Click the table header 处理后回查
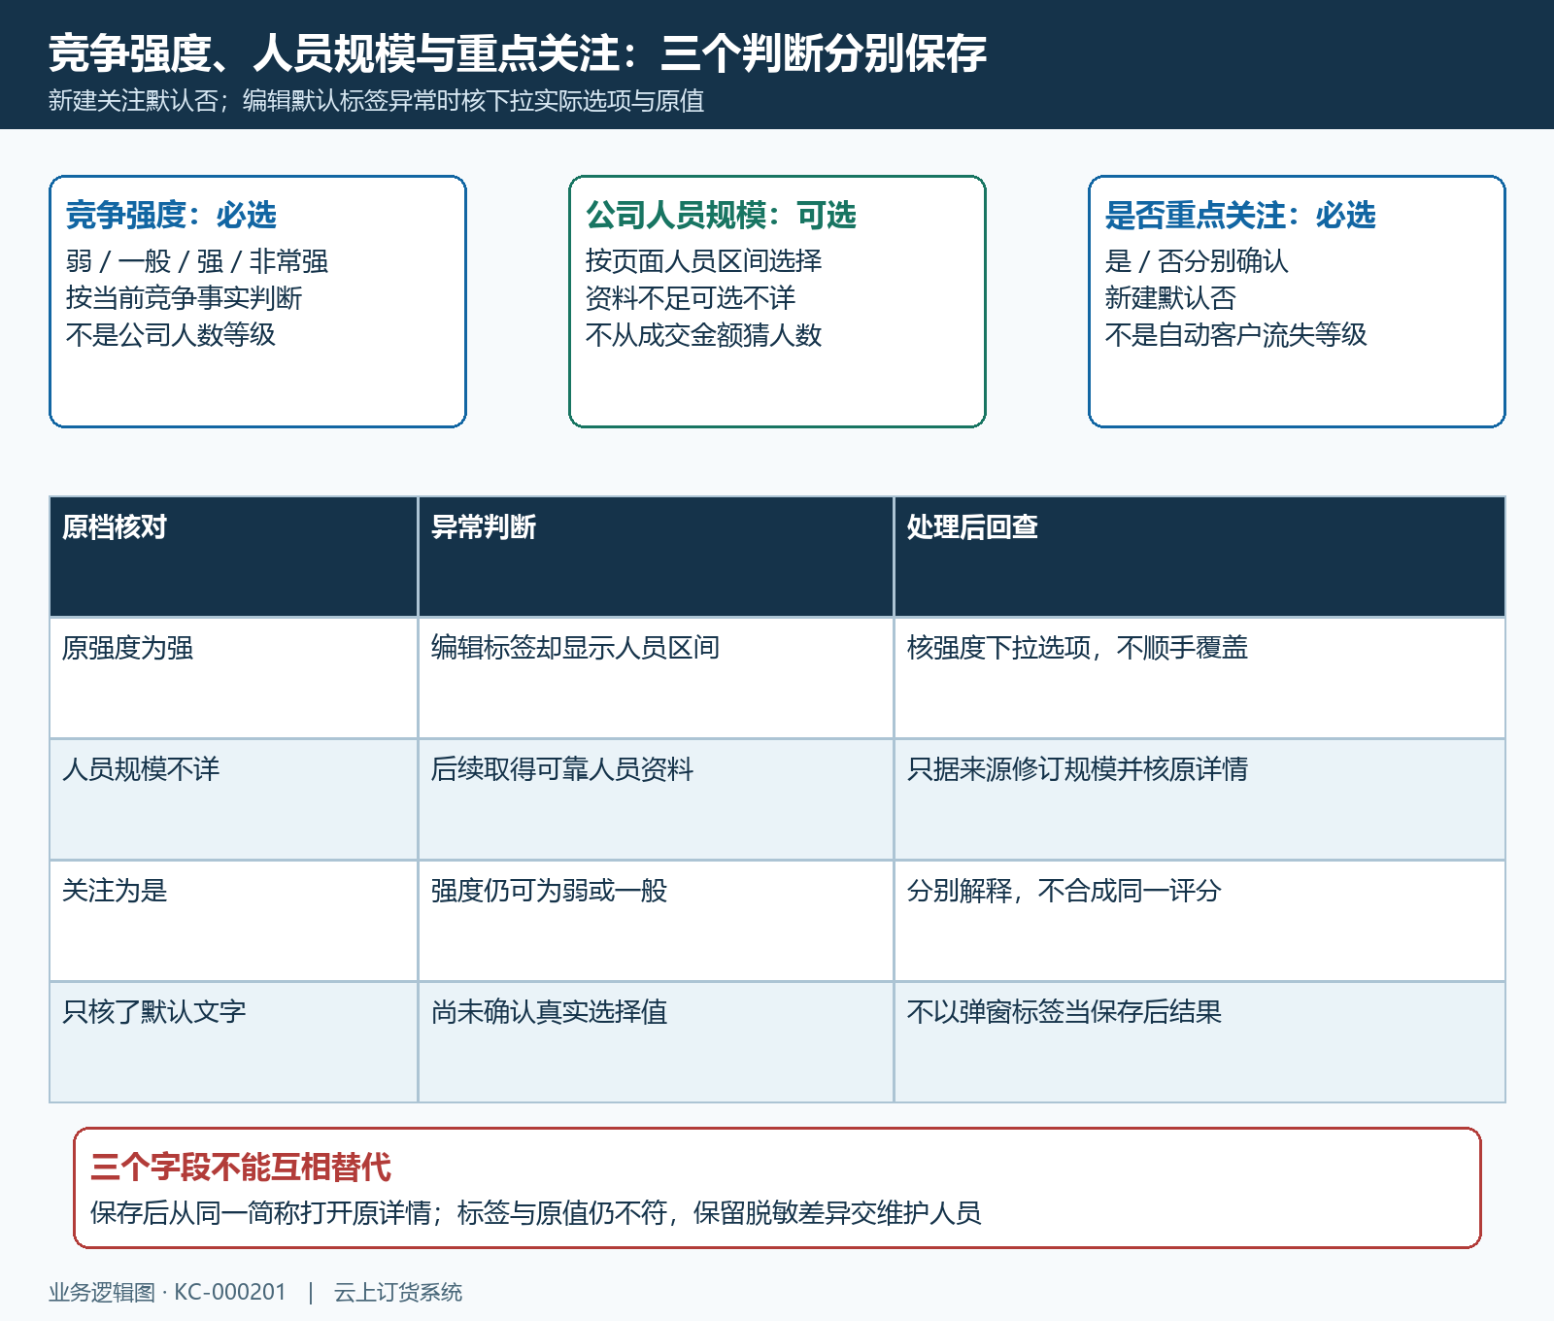This screenshot has width=1554, height=1321. point(1200,557)
